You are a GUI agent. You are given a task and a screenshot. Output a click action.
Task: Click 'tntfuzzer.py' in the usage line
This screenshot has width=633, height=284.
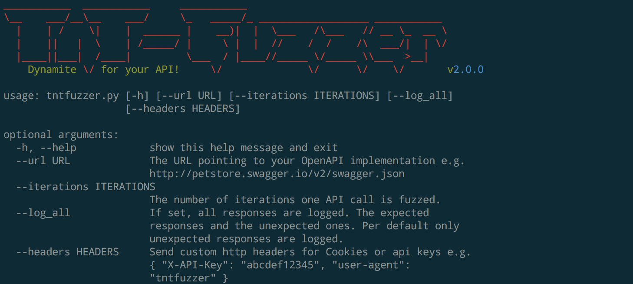click(82, 96)
